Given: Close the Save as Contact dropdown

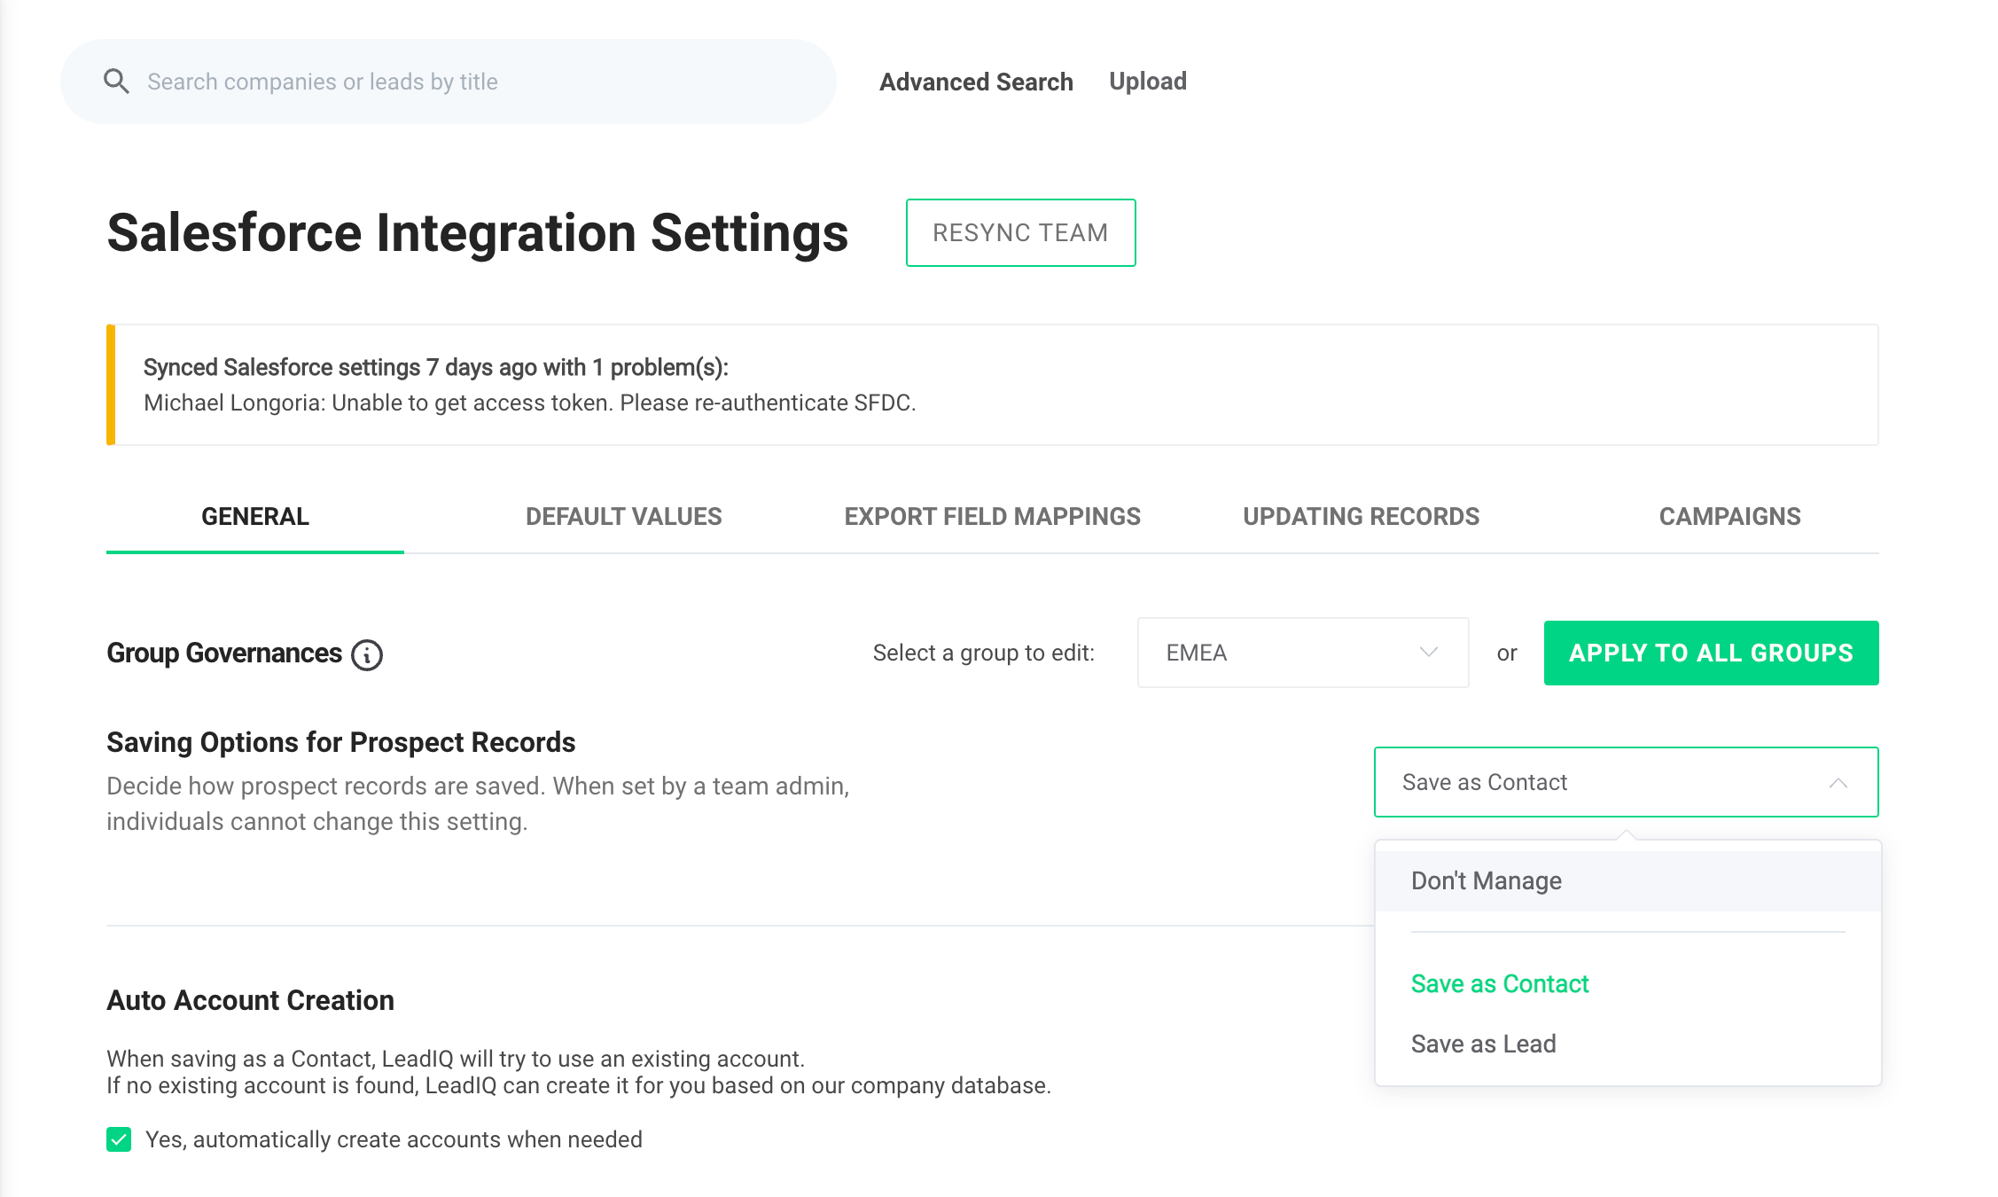Looking at the screenshot, I should click(x=1624, y=782).
